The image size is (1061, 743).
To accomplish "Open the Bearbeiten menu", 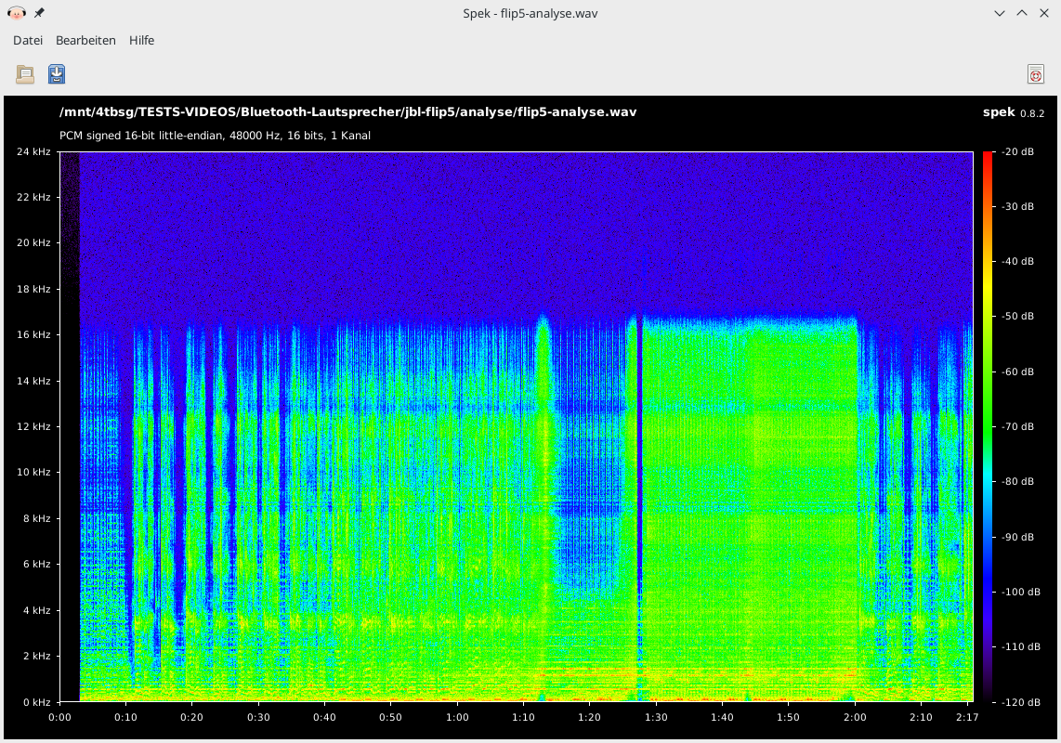I will (x=85, y=41).
